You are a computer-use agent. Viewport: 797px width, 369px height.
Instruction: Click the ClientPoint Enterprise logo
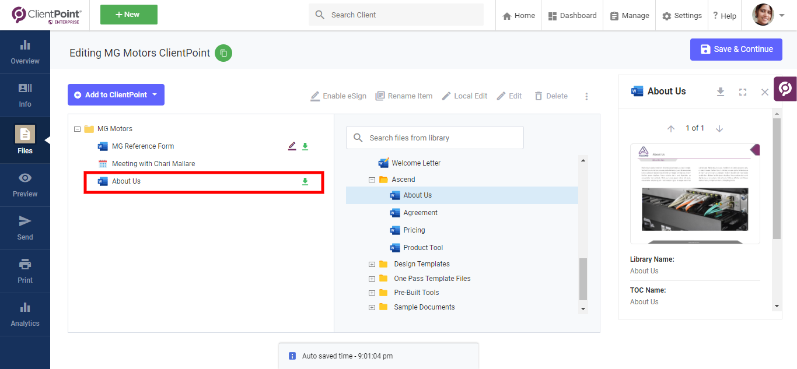click(x=47, y=16)
